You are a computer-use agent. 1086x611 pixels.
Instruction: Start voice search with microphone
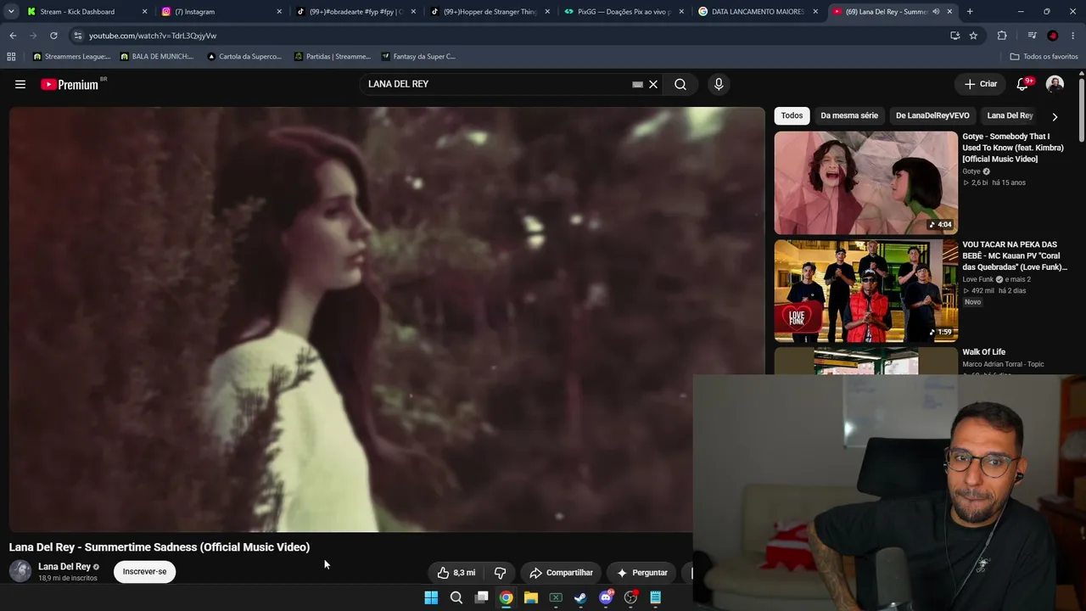click(719, 84)
